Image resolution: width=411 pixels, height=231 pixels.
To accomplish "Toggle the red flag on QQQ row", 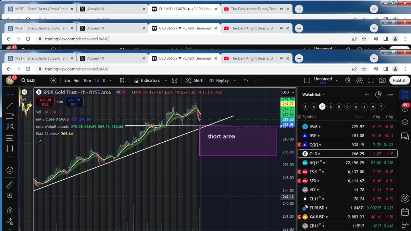I will click(300, 144).
